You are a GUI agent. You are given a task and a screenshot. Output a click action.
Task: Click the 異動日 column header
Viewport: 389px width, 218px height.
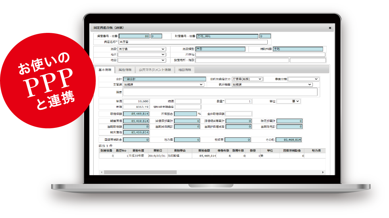pos(158,151)
